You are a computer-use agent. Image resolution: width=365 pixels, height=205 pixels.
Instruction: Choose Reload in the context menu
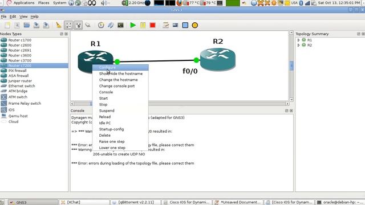pos(120,117)
